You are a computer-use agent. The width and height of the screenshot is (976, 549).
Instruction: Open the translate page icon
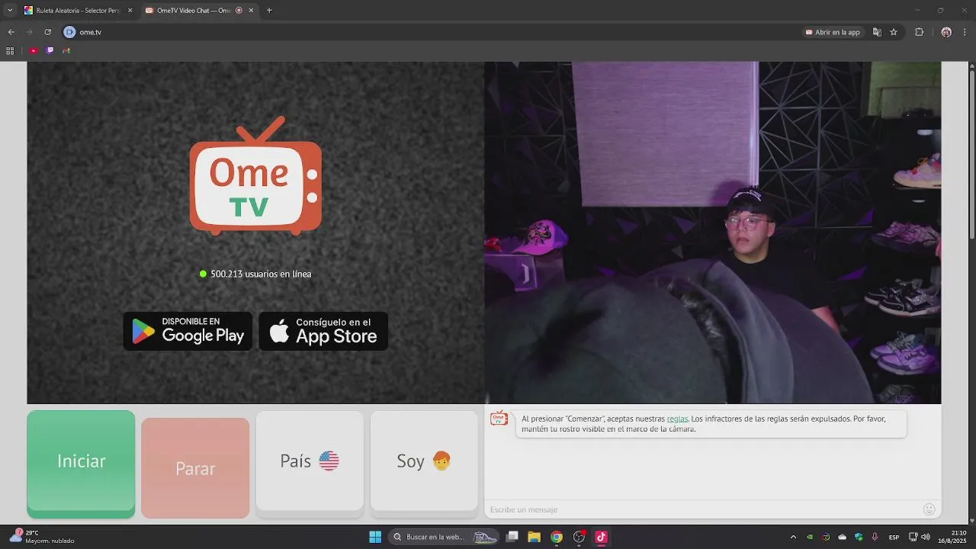(877, 32)
